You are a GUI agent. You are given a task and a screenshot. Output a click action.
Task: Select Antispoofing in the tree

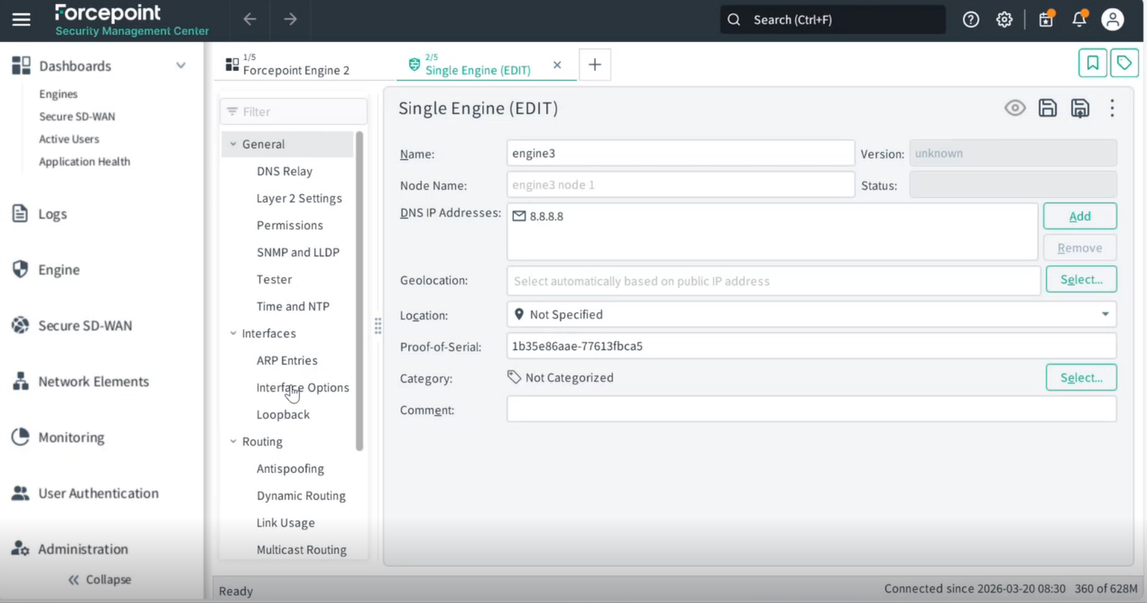coord(290,469)
